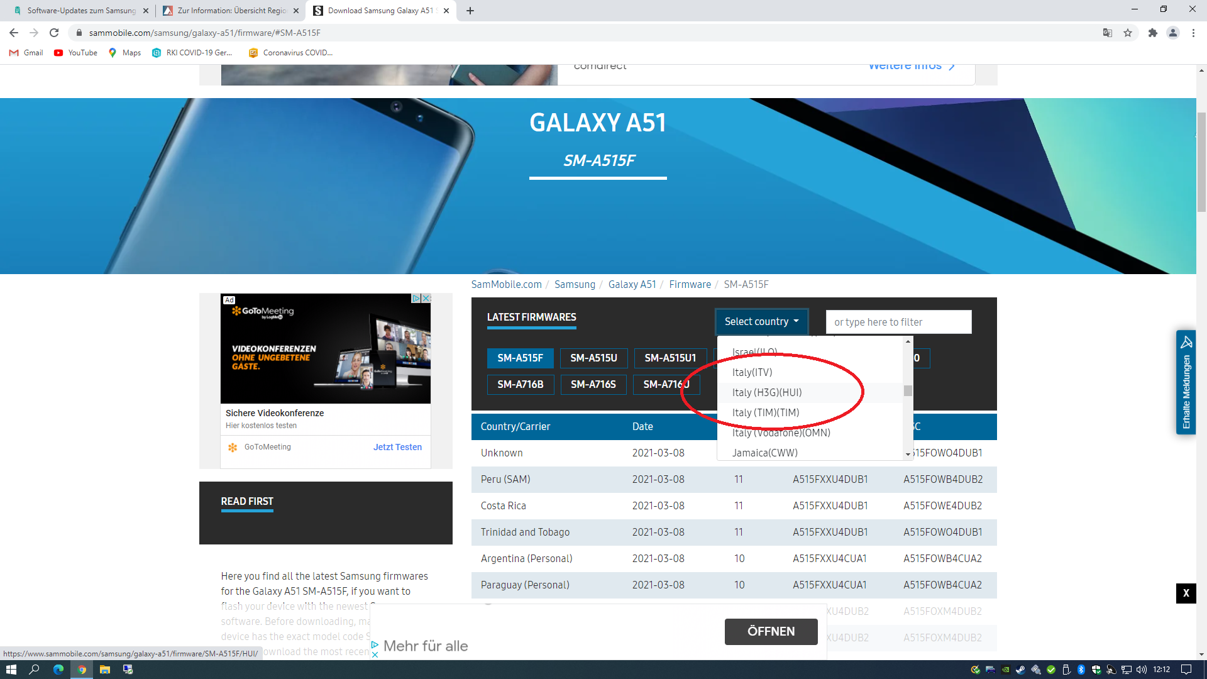Select the SM-A515F model button
This screenshot has height=679, width=1207.
[520, 358]
